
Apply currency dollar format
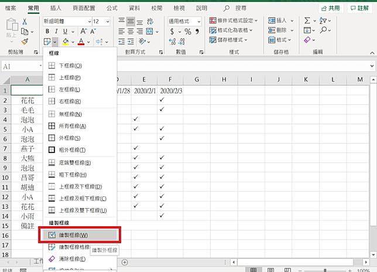(x=172, y=32)
